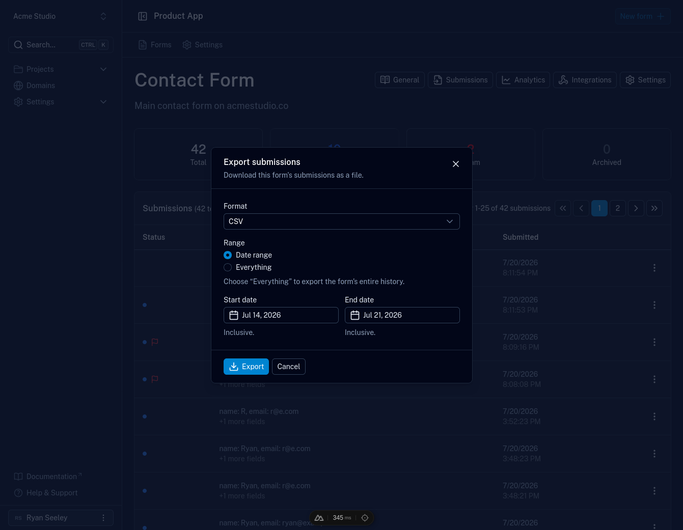Open row menu for 8:11:54 PM submission
Viewport: 683px width, 530px height.
click(x=654, y=268)
